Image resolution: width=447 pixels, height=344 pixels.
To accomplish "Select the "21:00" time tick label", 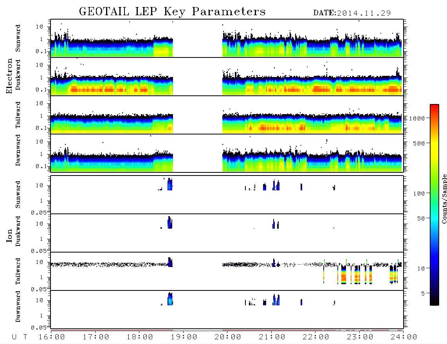I will [272, 337].
